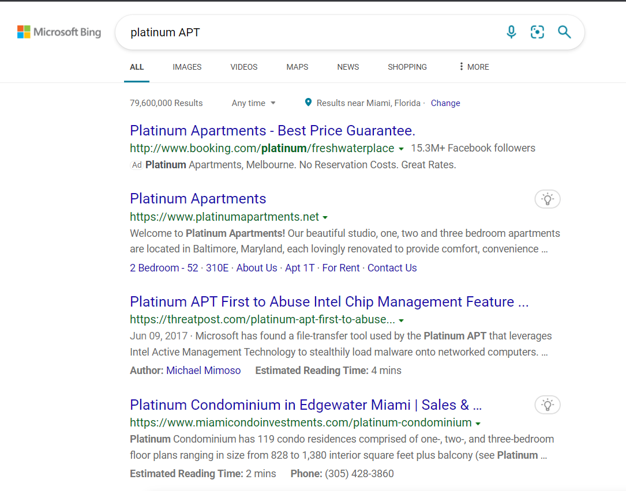Click the microphone voice search icon
The width and height of the screenshot is (626, 491).
(511, 32)
